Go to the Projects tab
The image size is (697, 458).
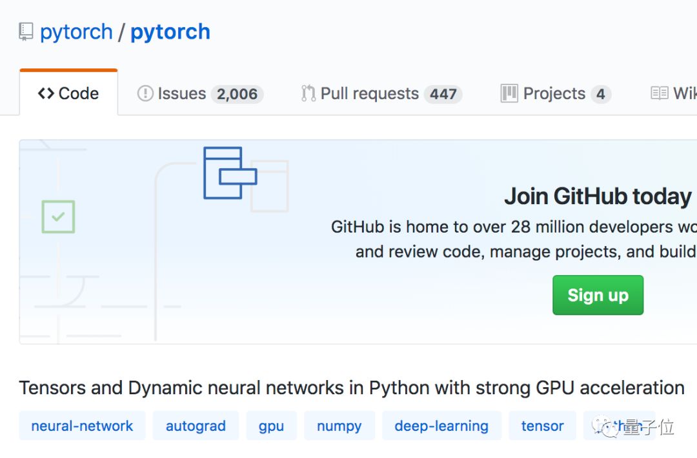pyautogui.click(x=556, y=93)
